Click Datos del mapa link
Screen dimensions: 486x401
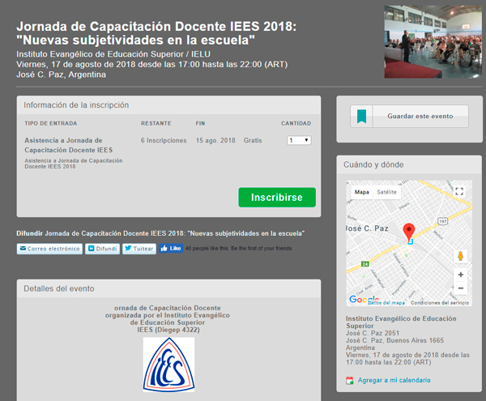[x=386, y=303]
